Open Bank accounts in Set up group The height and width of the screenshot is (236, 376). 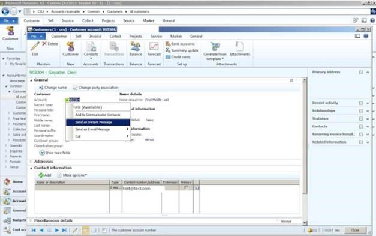point(180,44)
